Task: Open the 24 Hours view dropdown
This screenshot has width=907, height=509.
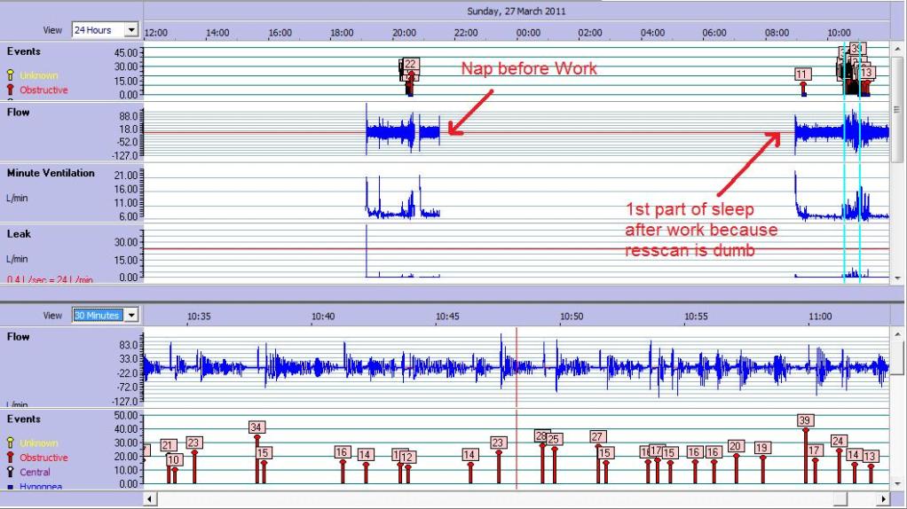Action: [133, 31]
